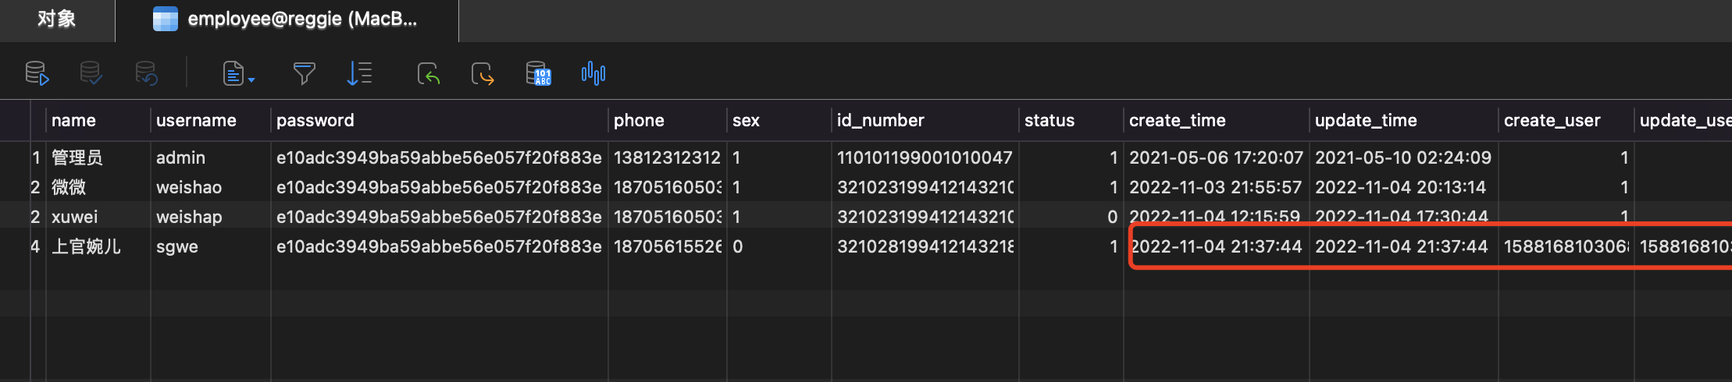Open the chart bars icon
The height and width of the screenshot is (382, 1732).
(x=593, y=73)
